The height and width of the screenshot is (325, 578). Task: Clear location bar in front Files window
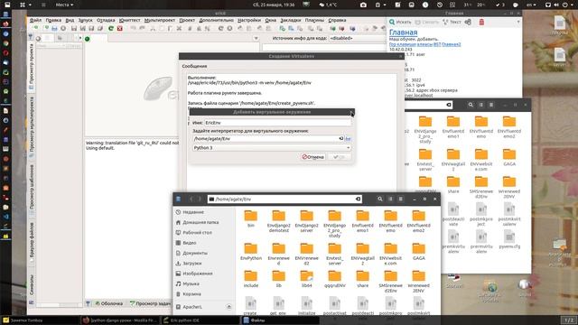pyautogui.click(x=358, y=199)
